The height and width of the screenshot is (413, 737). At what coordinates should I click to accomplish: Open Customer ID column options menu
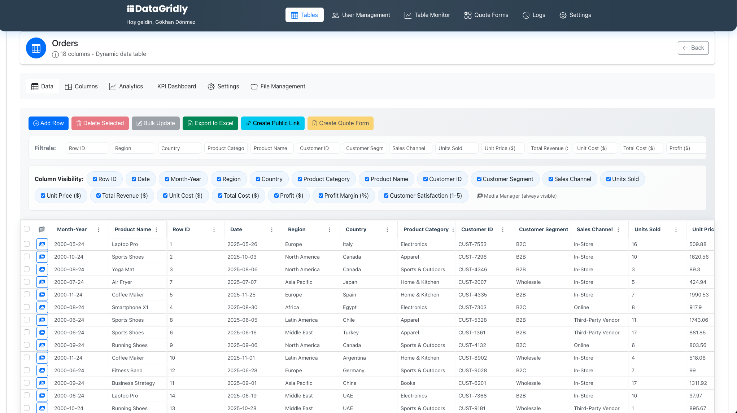pos(503,230)
